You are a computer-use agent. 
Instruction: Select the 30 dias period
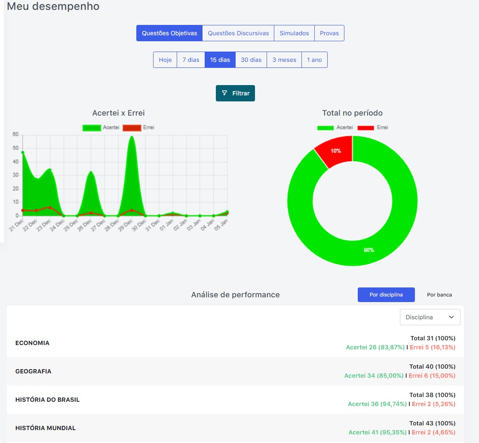251,60
